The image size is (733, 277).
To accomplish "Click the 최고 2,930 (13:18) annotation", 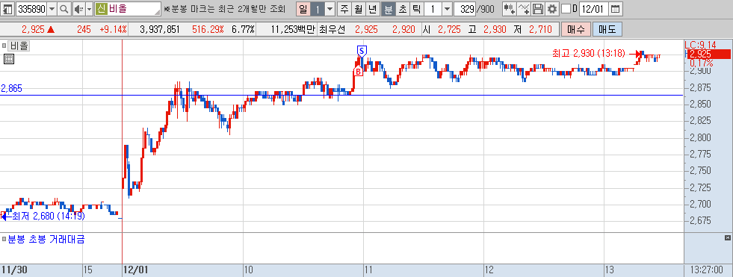I will click(589, 53).
